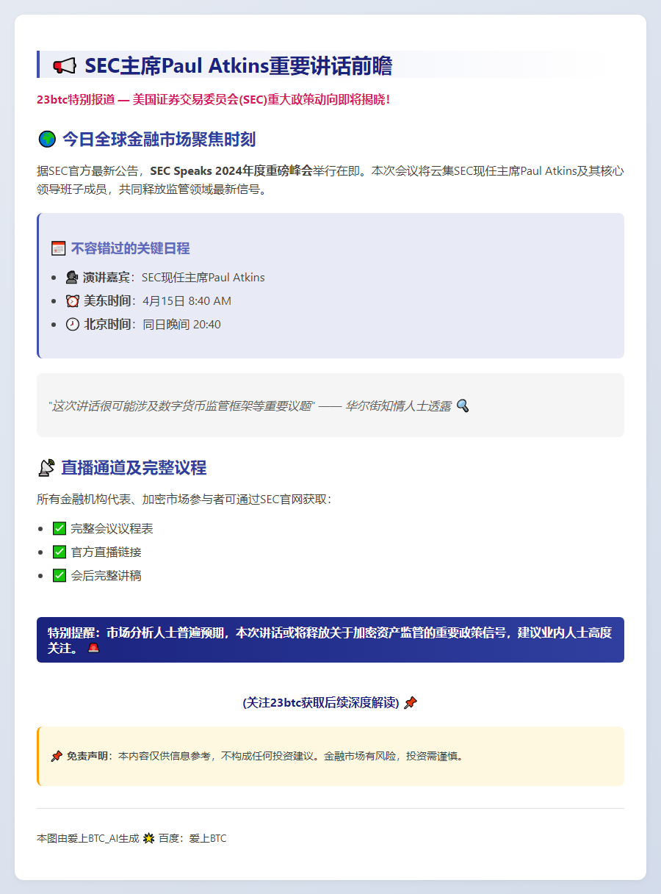Viewport: 661px width, 894px height.
Task: Click the label 演讲嘉宾
Action: 106,278
